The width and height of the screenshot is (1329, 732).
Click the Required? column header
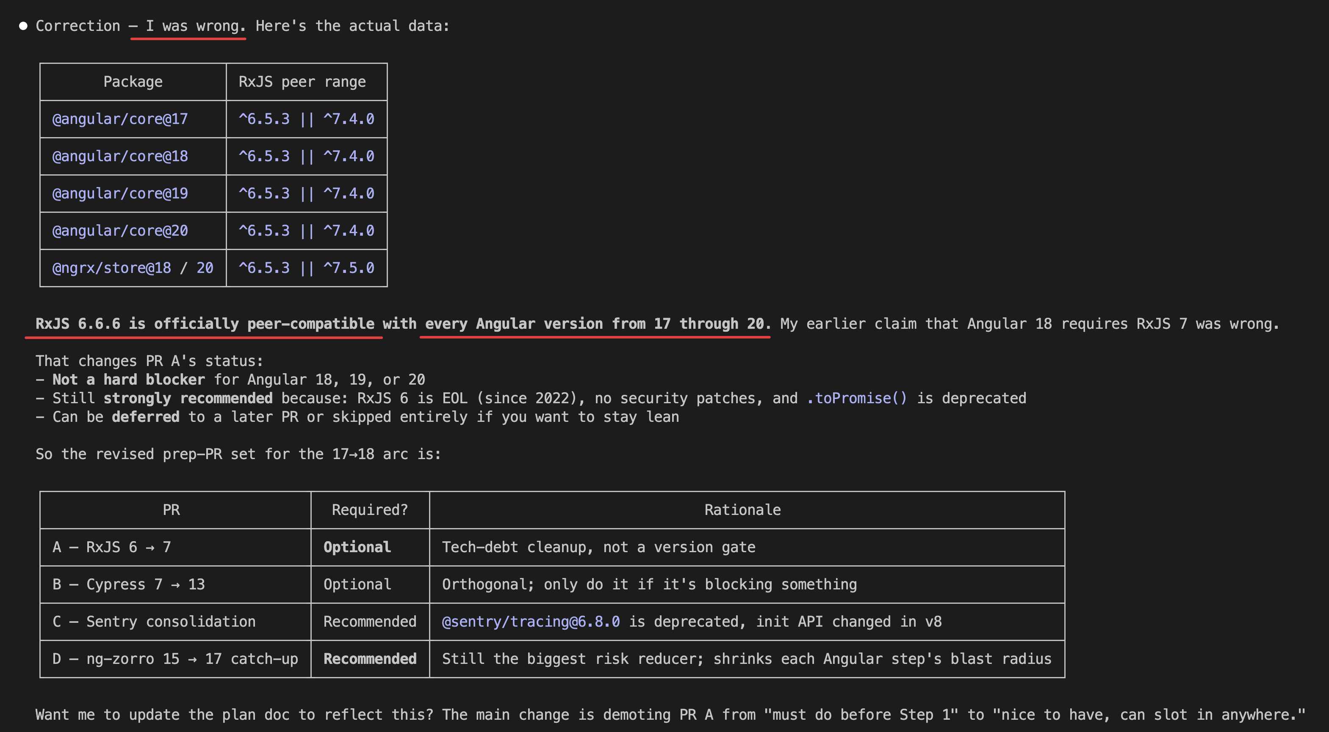click(369, 510)
